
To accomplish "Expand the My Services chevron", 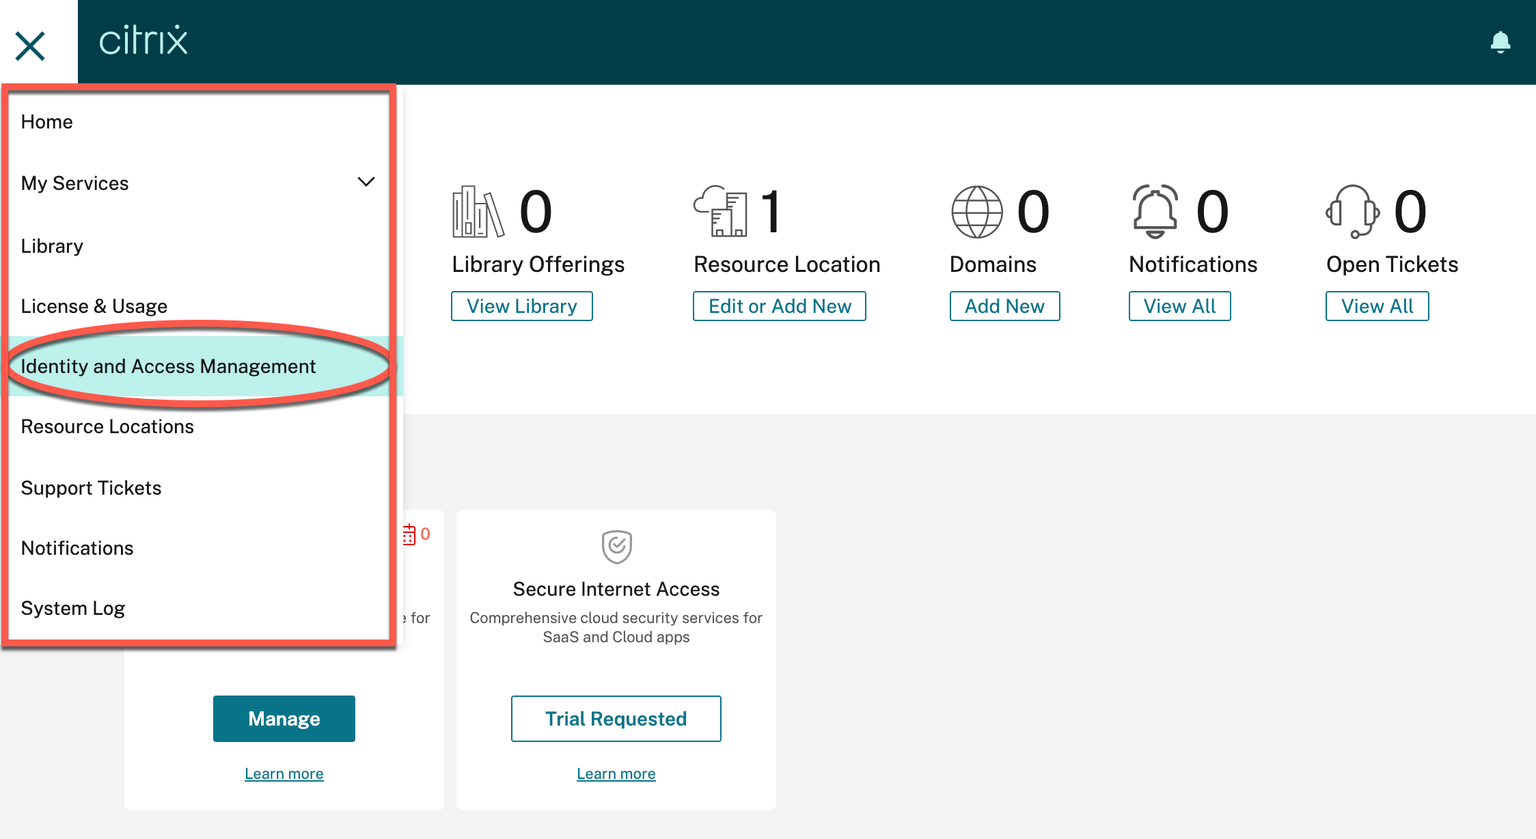I will (366, 182).
